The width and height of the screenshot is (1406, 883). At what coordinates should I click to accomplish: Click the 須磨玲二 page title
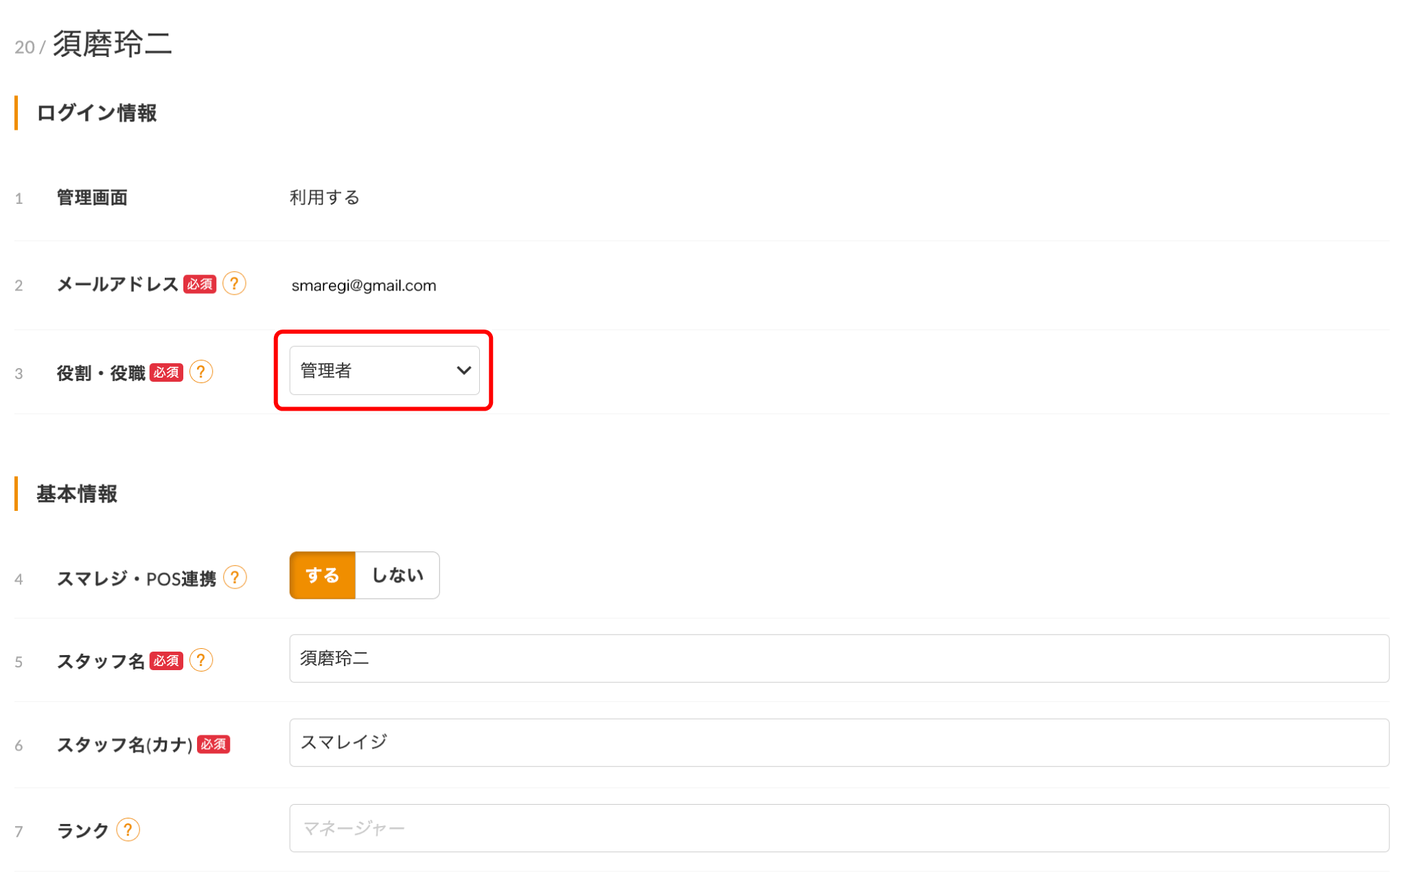tap(113, 44)
